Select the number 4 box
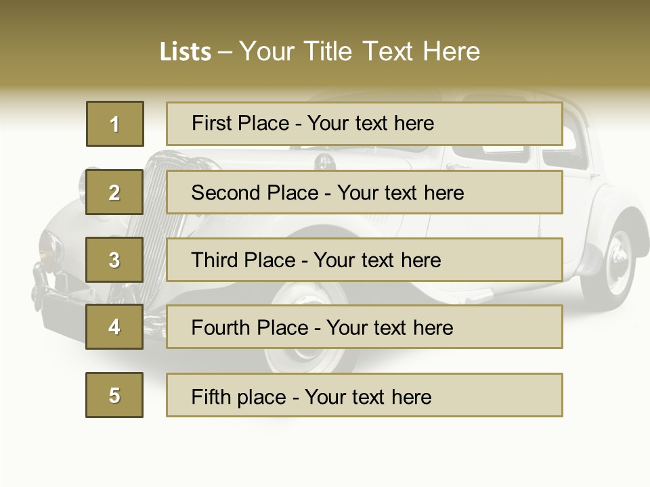 point(114,327)
